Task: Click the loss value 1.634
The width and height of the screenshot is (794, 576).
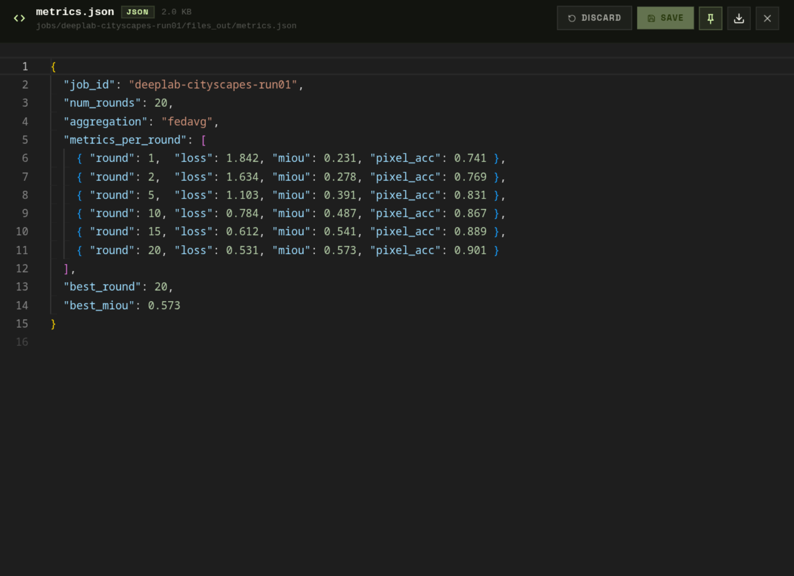Action: tap(242, 177)
